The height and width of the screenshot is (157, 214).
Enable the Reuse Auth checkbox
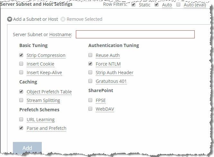pyautogui.click(x=90, y=55)
